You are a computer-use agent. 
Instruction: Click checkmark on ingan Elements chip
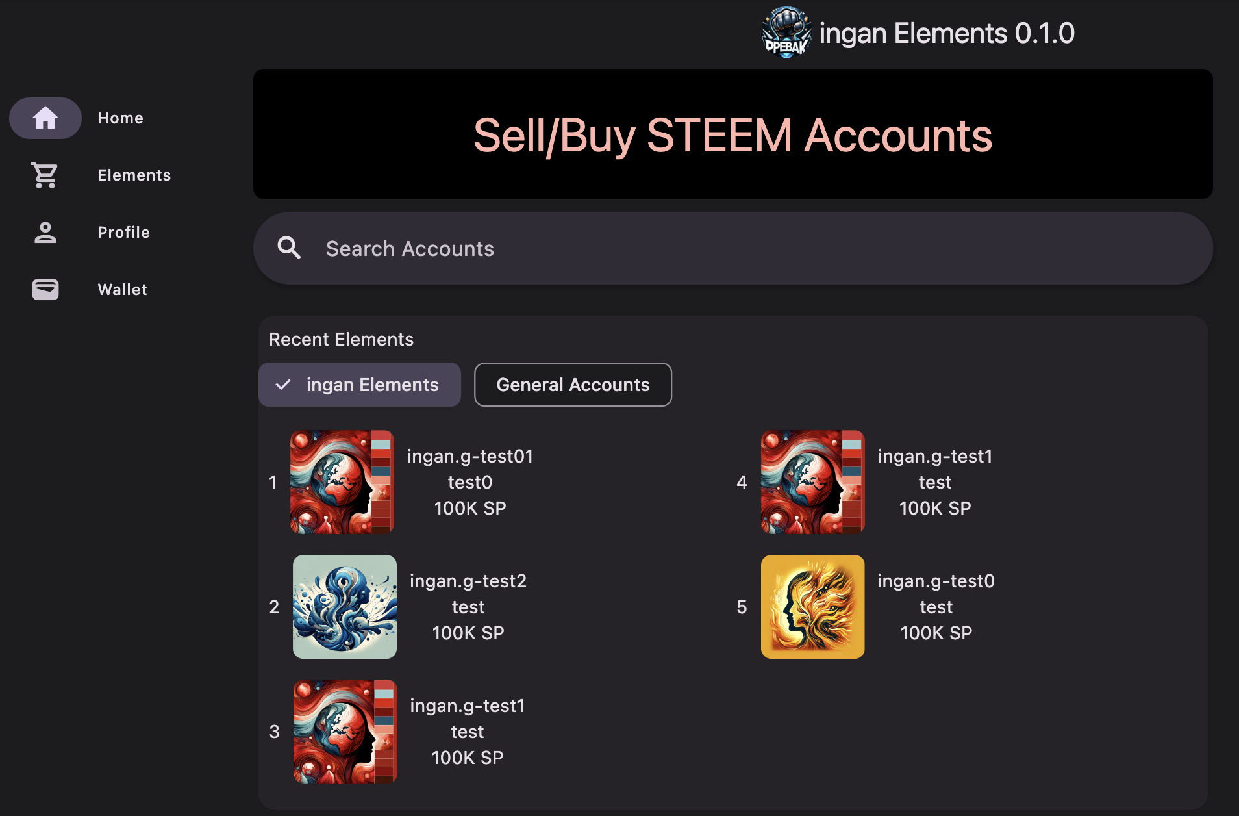[283, 385]
